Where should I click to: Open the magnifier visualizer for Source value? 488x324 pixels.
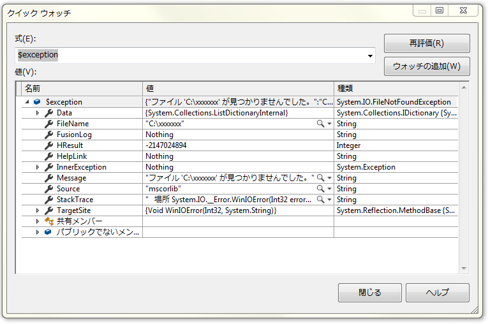click(320, 189)
